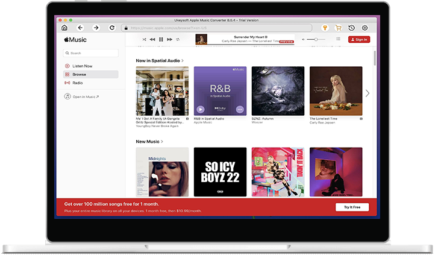This screenshot has width=435, height=255.
Task: Click Open in Music link
Action: pyautogui.click(x=86, y=97)
